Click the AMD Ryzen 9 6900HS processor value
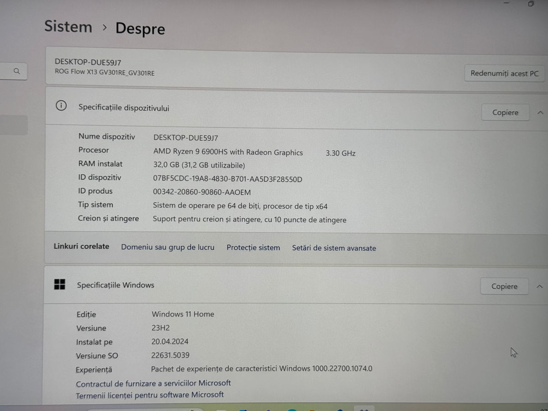The image size is (548, 411). coord(228,152)
